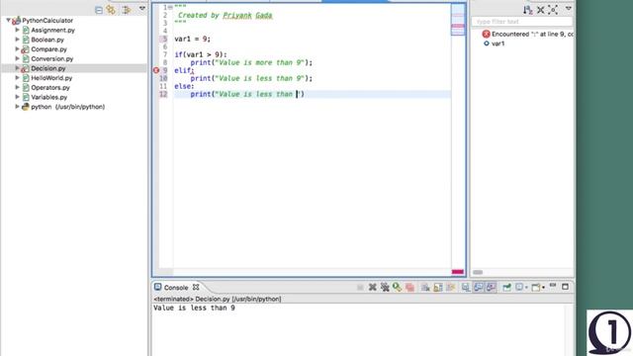
Task: Select python (/usr/bin/python) interpreter entry
Action: tap(68, 107)
